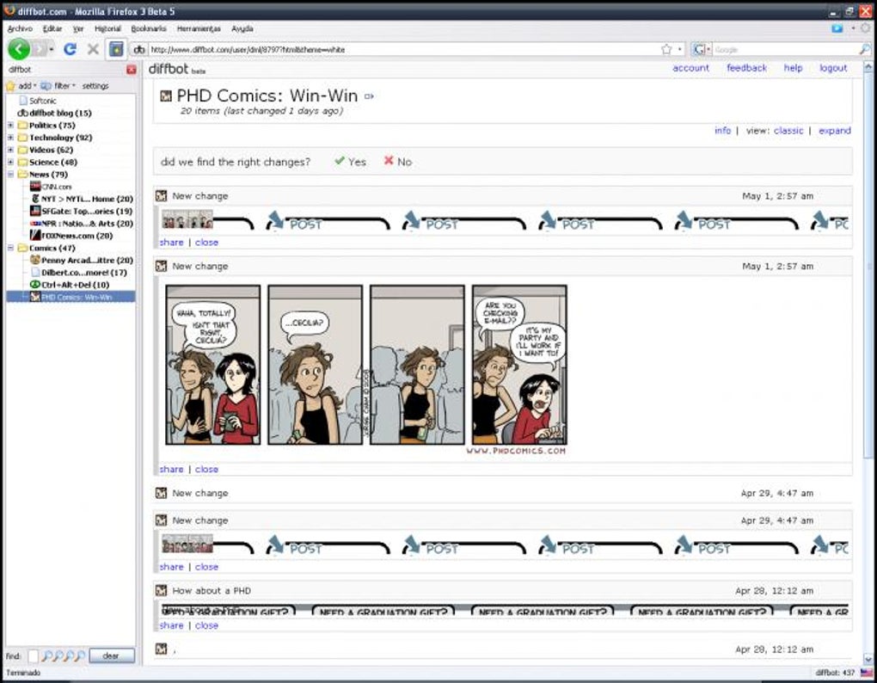Screen dimensions: 877x683
Task: Open the feedback link
Action: (x=746, y=68)
